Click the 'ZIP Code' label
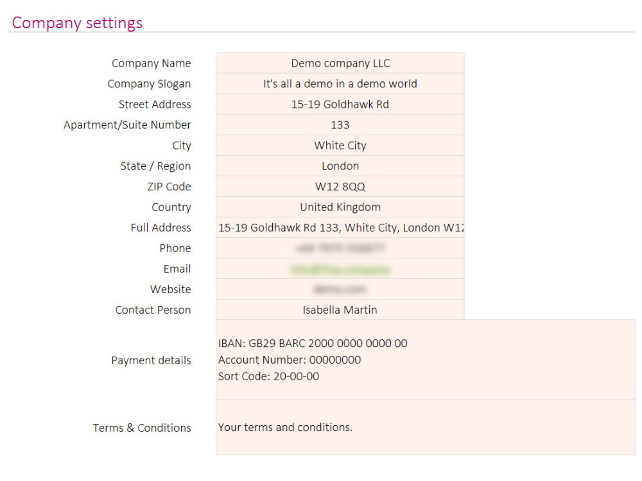The height and width of the screenshot is (481, 642). [x=169, y=187]
